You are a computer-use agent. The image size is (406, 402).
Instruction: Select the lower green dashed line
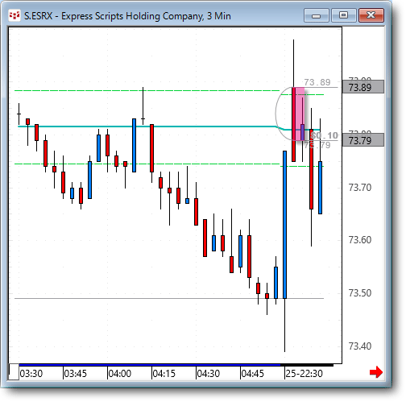pos(147,164)
